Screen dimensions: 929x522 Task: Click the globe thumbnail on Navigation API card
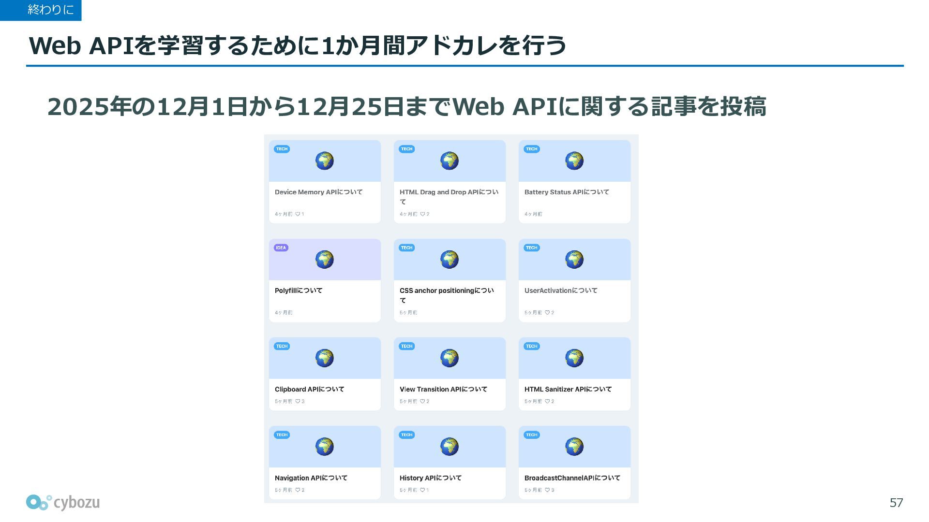click(x=324, y=447)
